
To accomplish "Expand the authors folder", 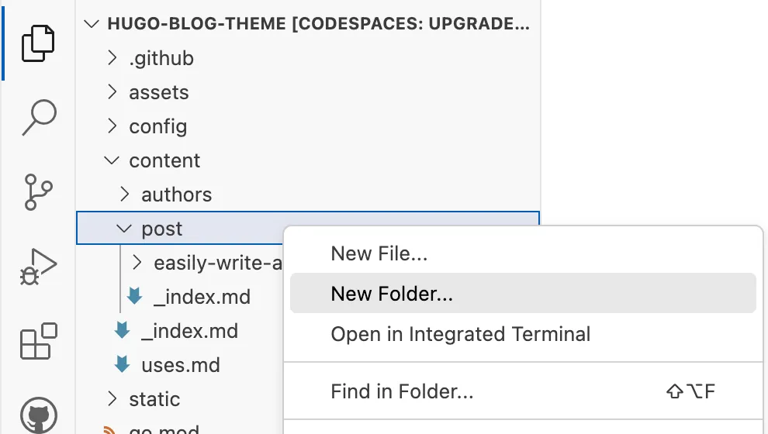I will 125,195.
